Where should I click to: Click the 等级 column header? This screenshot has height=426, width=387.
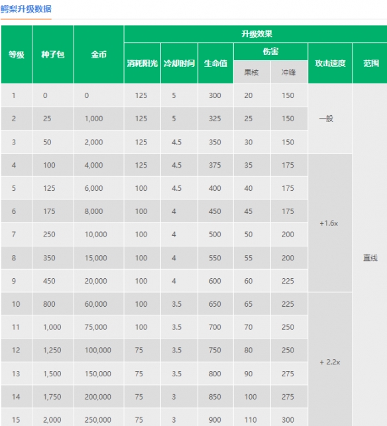click(17, 54)
